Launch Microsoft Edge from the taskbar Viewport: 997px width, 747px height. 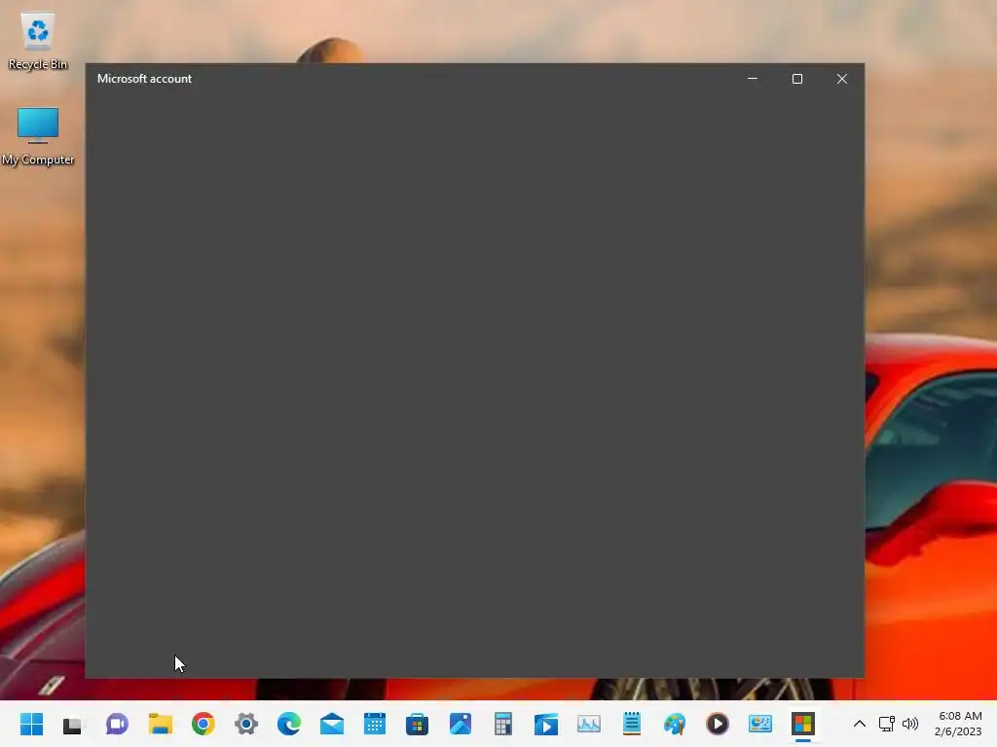[288, 724]
